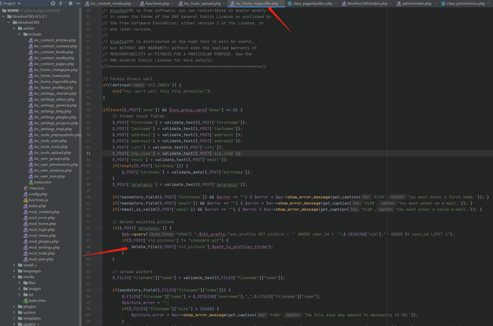The image size is (493, 326).
Task: Click $path_to_profiles_folder variable on line 48
Action: click(240, 247)
